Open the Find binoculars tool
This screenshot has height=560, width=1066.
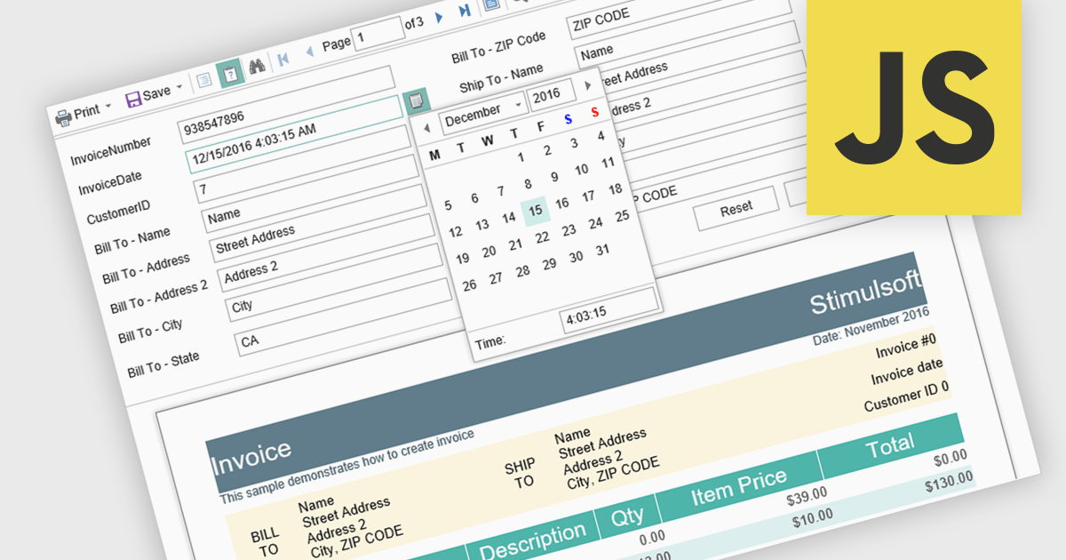[x=258, y=66]
